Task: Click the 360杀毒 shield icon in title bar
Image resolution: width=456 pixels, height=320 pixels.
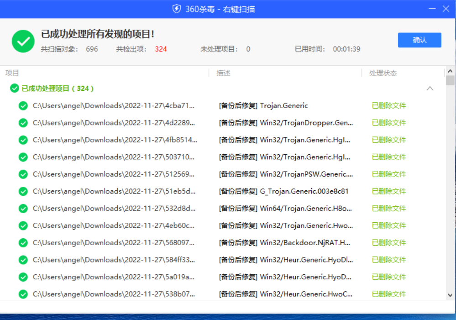Action: point(177,9)
